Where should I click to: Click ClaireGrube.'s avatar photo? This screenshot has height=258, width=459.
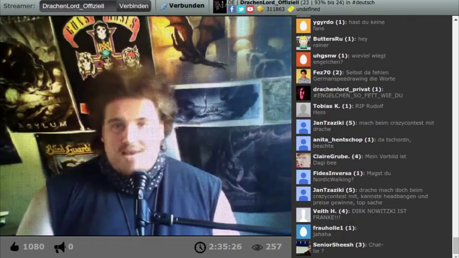(x=303, y=161)
